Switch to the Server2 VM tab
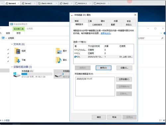Viewport: 166px width, 125px height. pos(28,3)
